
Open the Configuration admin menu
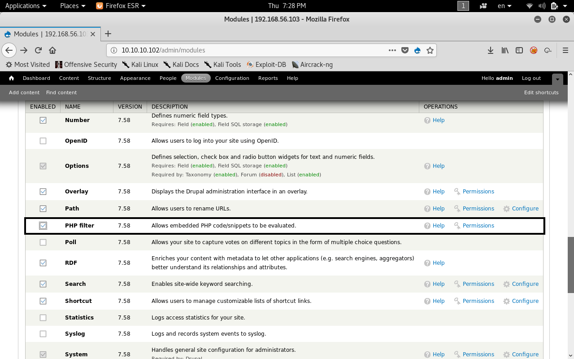tap(232, 78)
